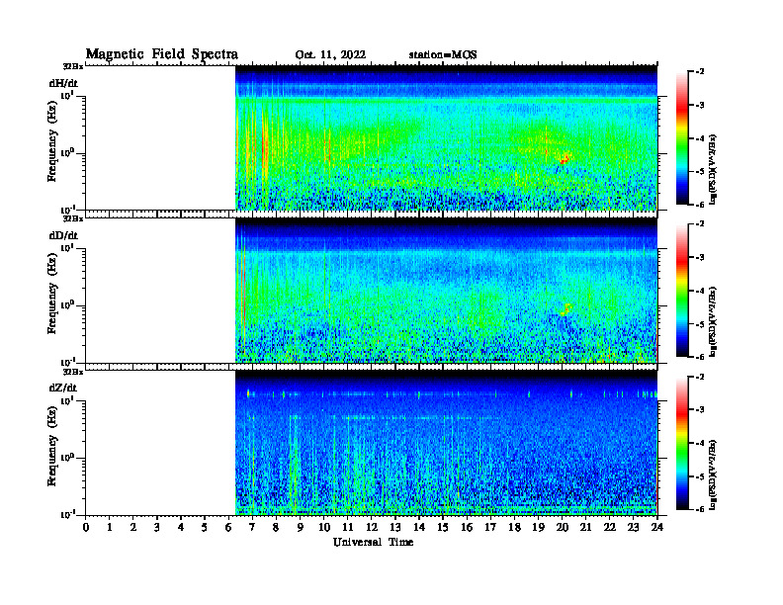Click the dZ/dt panel color scale bar
The image size is (783, 605).
(682, 443)
